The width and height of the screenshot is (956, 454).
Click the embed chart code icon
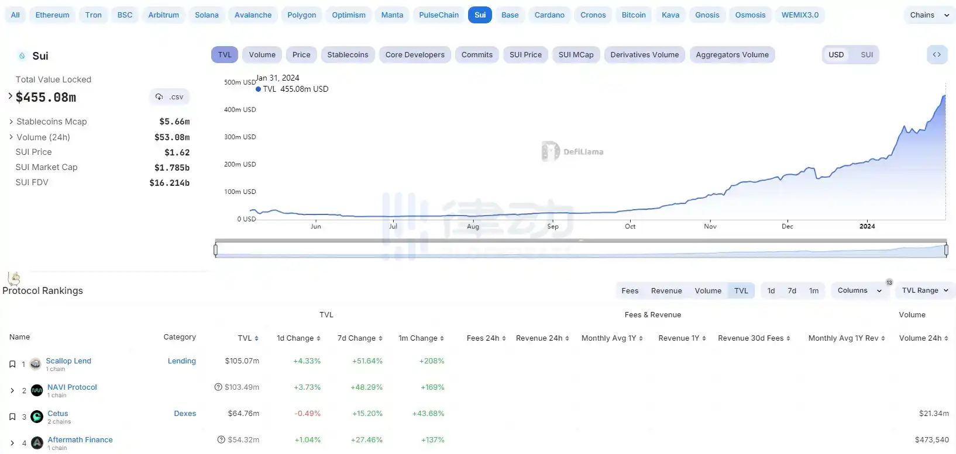coord(937,55)
